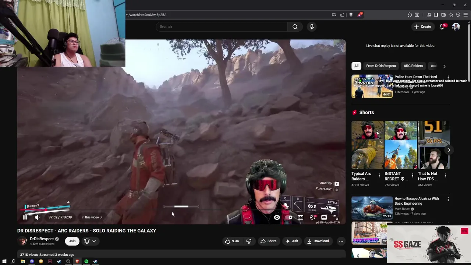Open the browser hamburger main menu
This screenshot has width=471, height=265.
click(x=465, y=15)
